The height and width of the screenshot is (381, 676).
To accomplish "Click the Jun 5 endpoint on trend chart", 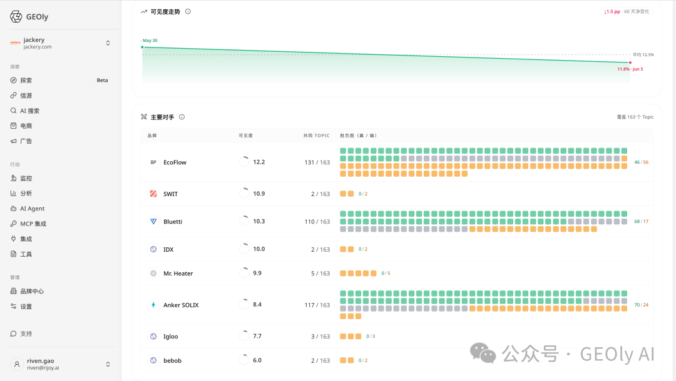I will point(630,63).
